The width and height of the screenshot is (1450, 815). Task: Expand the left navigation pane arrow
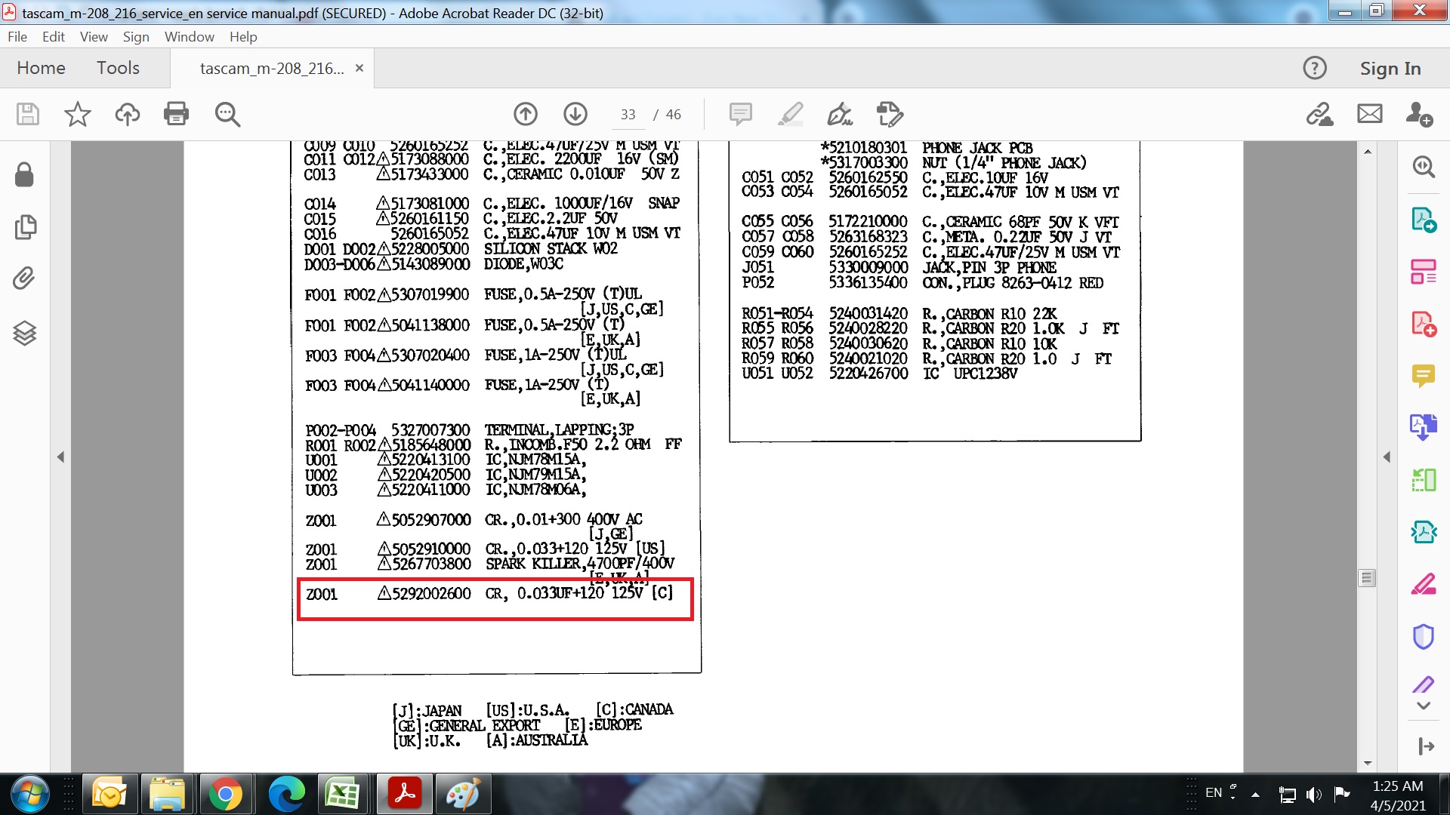[60, 457]
